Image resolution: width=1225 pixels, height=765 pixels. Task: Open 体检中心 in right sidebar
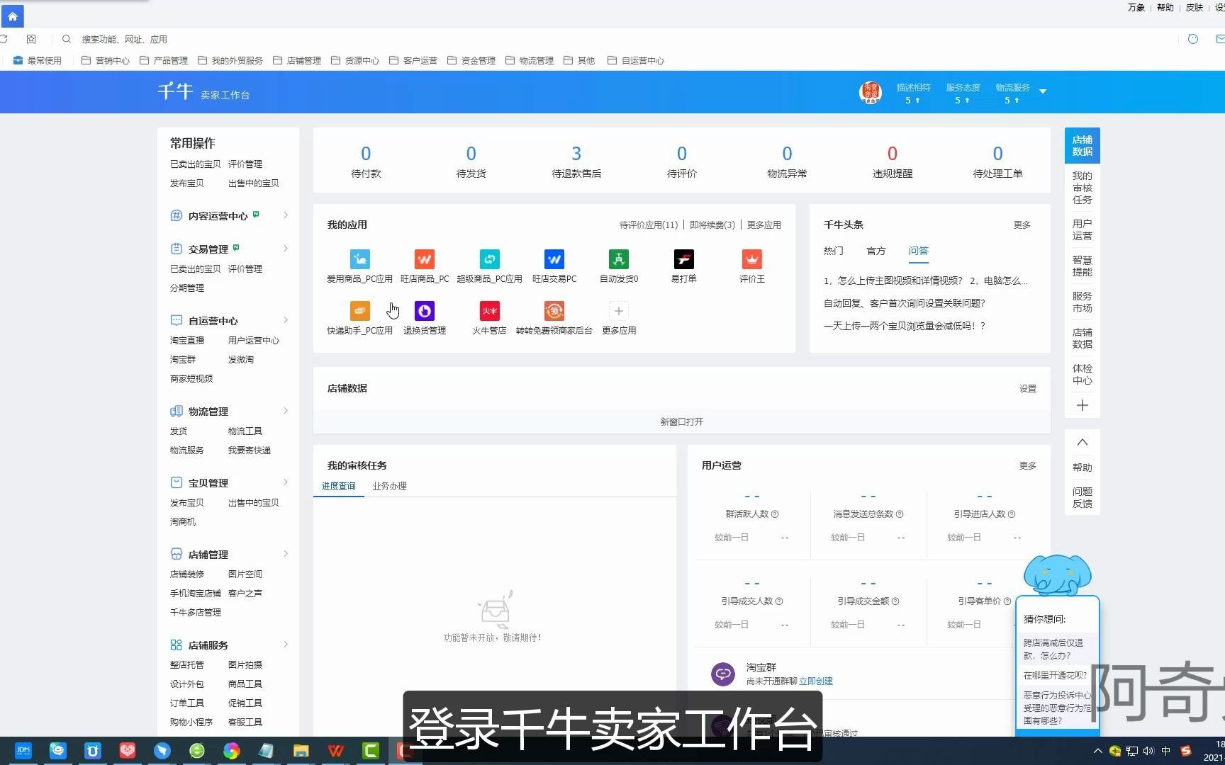1083,375
